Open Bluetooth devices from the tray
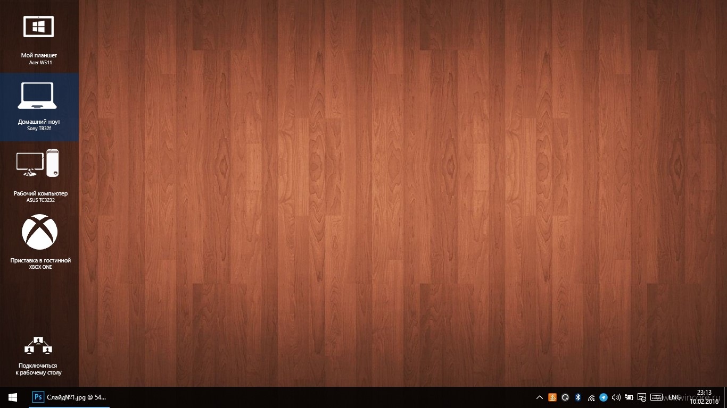The image size is (727, 408). (577, 397)
